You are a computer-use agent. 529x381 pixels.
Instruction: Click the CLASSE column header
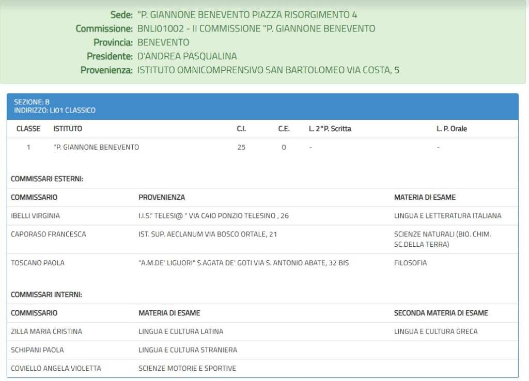coord(28,129)
